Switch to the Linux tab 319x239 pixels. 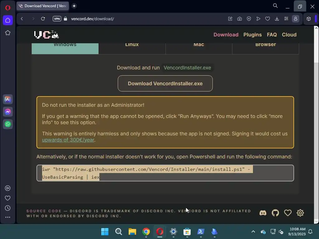tap(132, 48)
